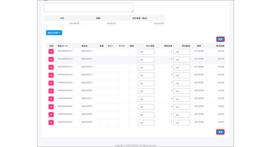Edit 発注数量 field for 商品000012
The width and height of the screenshot is (271, 147).
[182, 60]
